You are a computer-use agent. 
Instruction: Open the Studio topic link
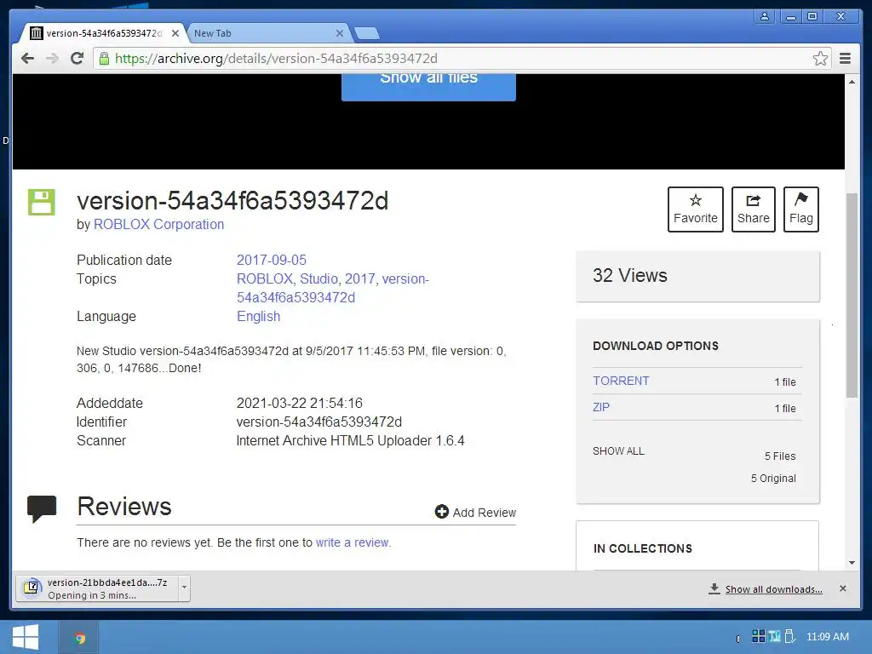pos(318,278)
